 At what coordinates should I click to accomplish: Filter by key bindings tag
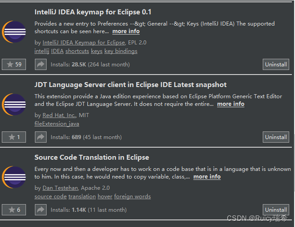(121, 51)
